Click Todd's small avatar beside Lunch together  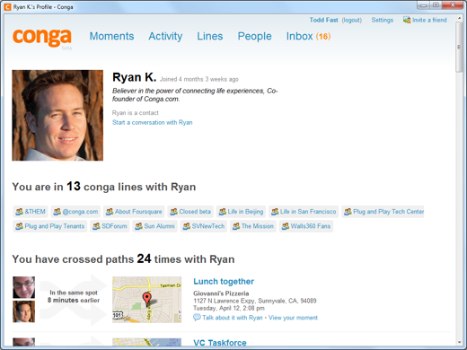point(24,287)
